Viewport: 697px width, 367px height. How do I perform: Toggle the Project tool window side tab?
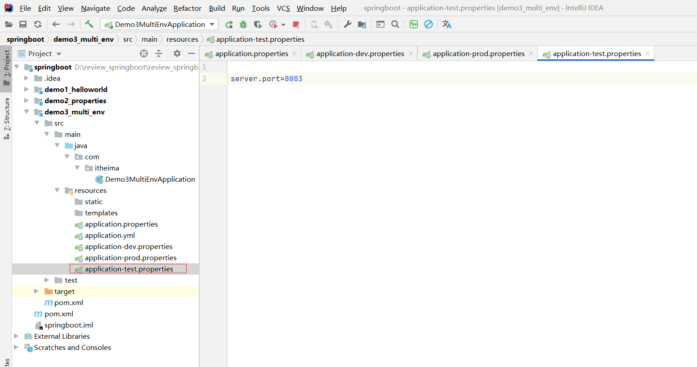[6, 67]
